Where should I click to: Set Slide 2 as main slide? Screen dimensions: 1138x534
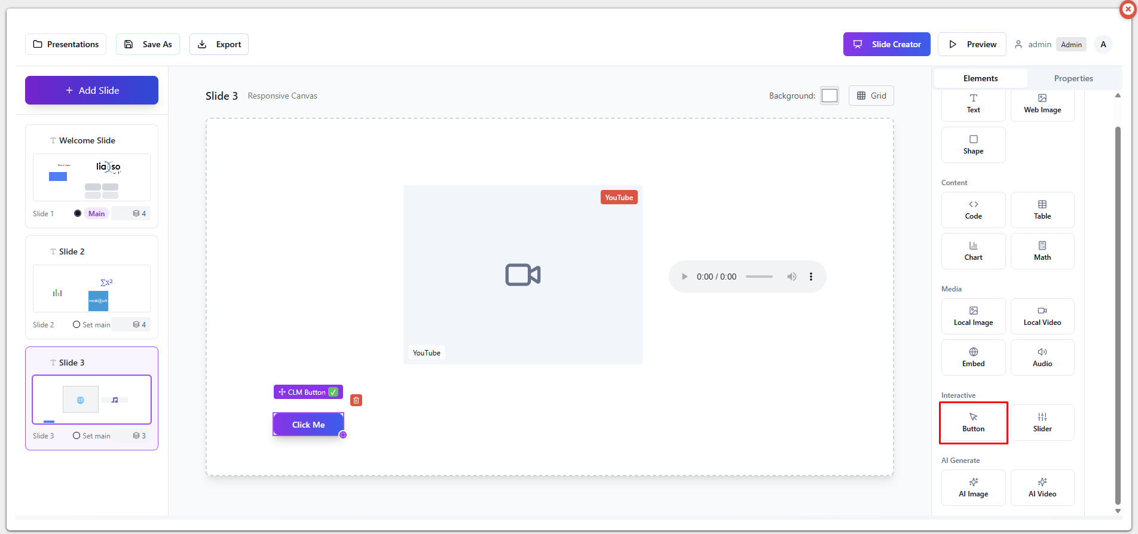(x=91, y=325)
